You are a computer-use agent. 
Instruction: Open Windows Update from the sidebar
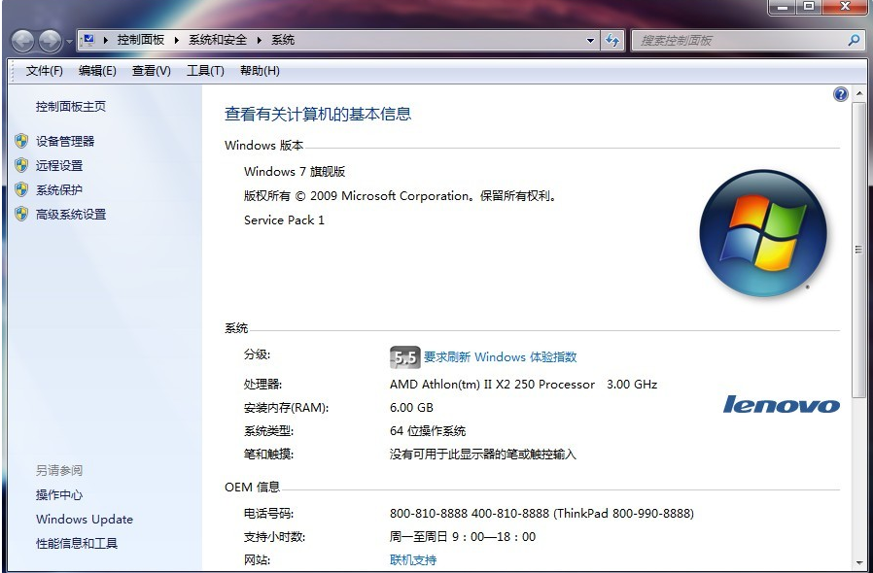click(84, 519)
